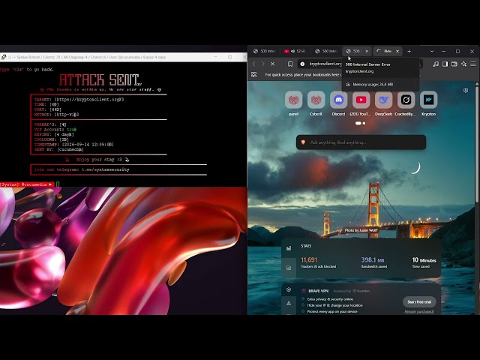
Task: Click the Powered by Guardian text
Action: [x=351, y=291]
